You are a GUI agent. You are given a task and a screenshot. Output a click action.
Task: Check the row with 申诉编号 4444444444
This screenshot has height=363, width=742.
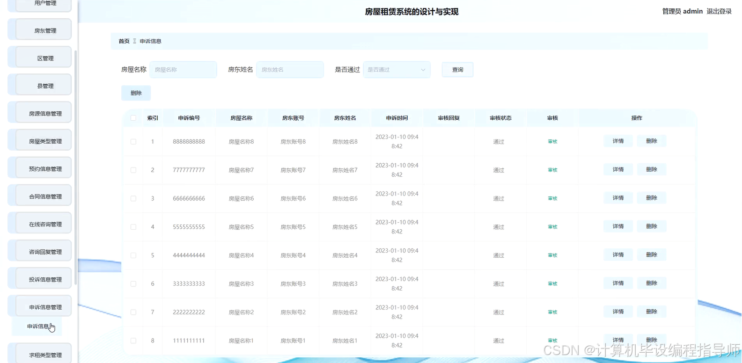133,255
